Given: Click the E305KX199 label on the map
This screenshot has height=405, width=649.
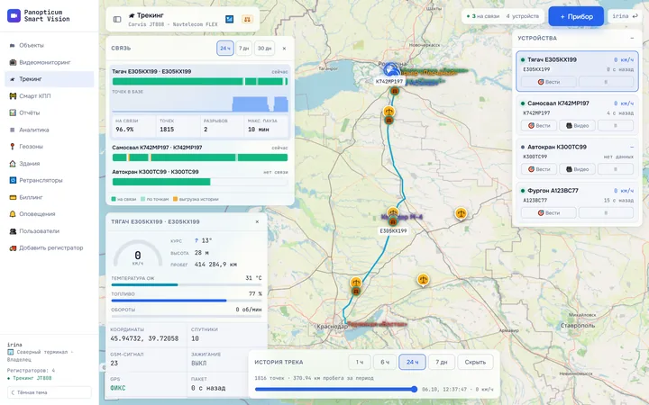Looking at the screenshot, I should pos(393,231).
